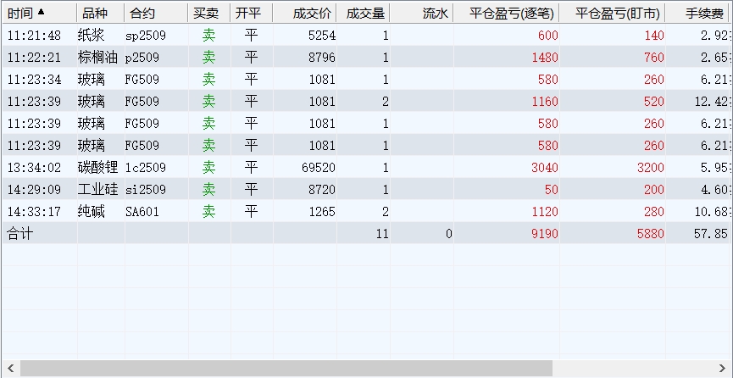Screen dimensions: 733x378
Task: Click the profit value 3040
Action: (x=545, y=168)
